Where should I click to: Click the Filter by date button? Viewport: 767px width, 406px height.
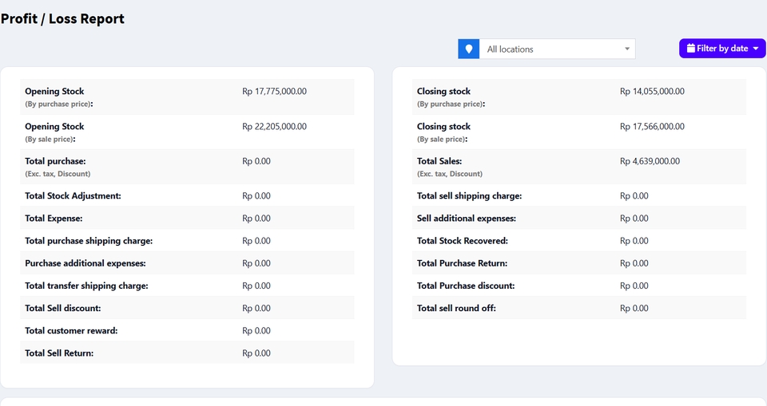click(x=722, y=49)
